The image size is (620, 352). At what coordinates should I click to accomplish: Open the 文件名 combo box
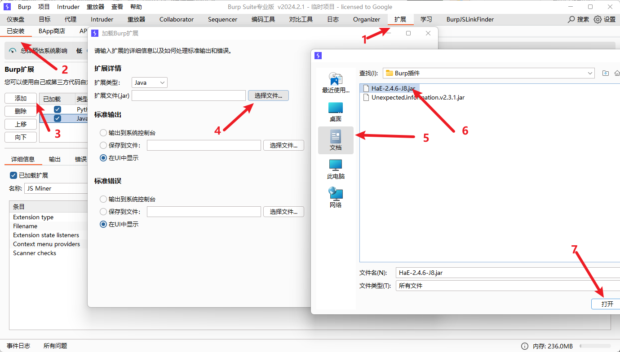508,273
